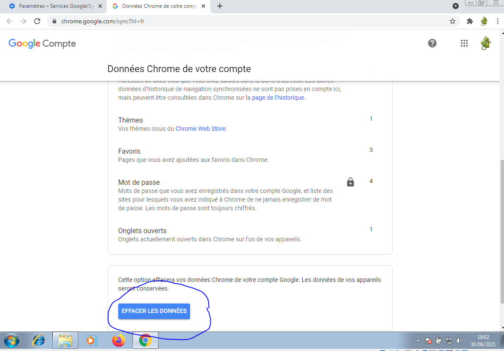Click the Onglets ouverts heading
Image resolution: width=504 pixels, height=351 pixels.
(143, 231)
